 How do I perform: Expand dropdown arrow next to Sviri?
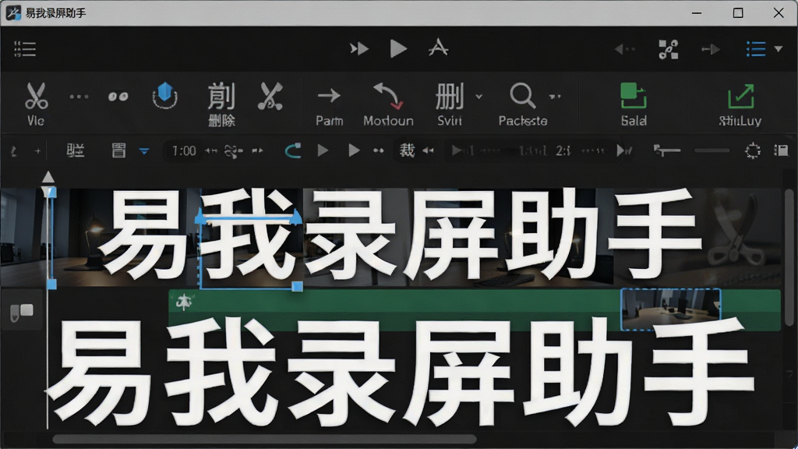coord(479,96)
